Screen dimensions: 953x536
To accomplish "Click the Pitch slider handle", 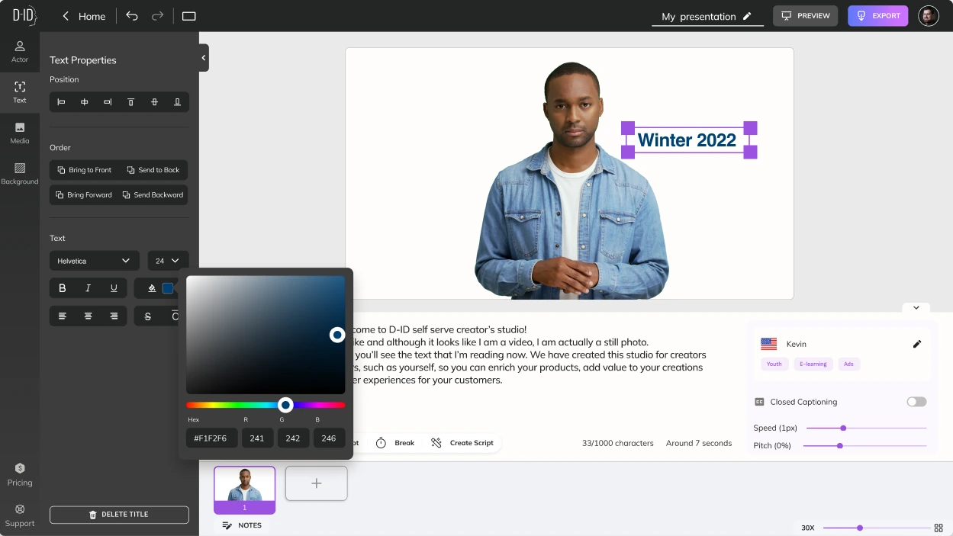I will 840,445.
